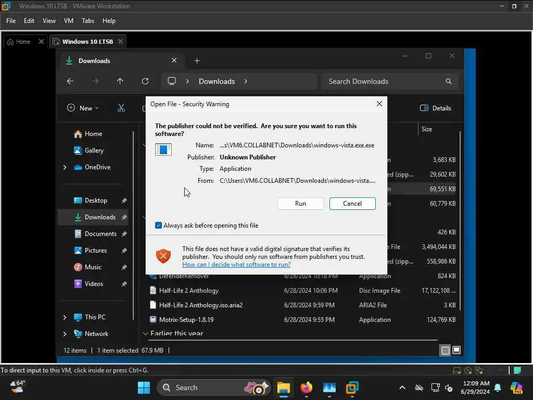The width and height of the screenshot is (533, 400).
Task: Close the Windows 10 LTSB VM tab
Action: (x=120, y=42)
